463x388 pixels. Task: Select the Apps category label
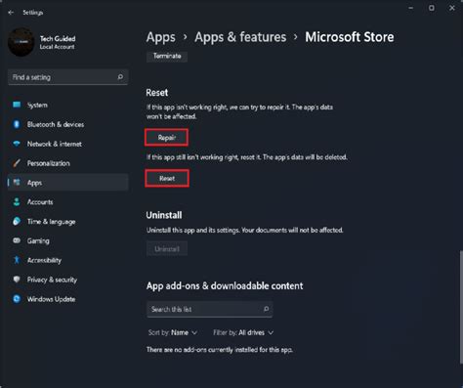[x=34, y=183]
